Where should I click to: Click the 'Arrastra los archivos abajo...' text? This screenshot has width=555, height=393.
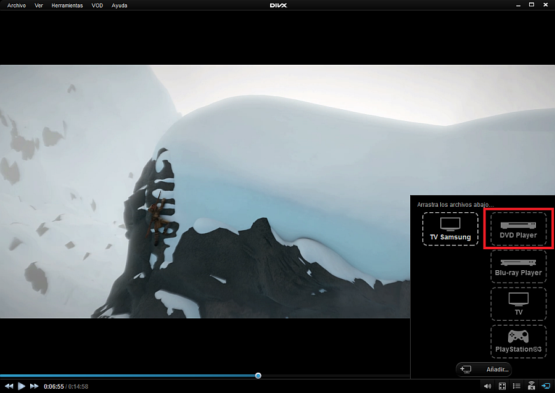455,205
